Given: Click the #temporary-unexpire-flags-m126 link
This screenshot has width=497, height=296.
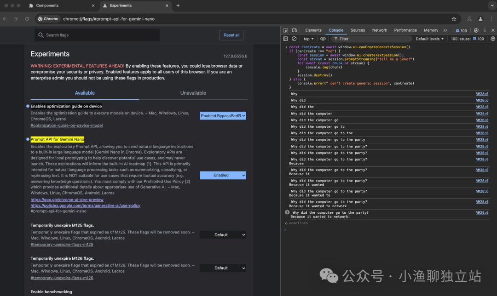Looking at the screenshot, I should tap(62, 278).
